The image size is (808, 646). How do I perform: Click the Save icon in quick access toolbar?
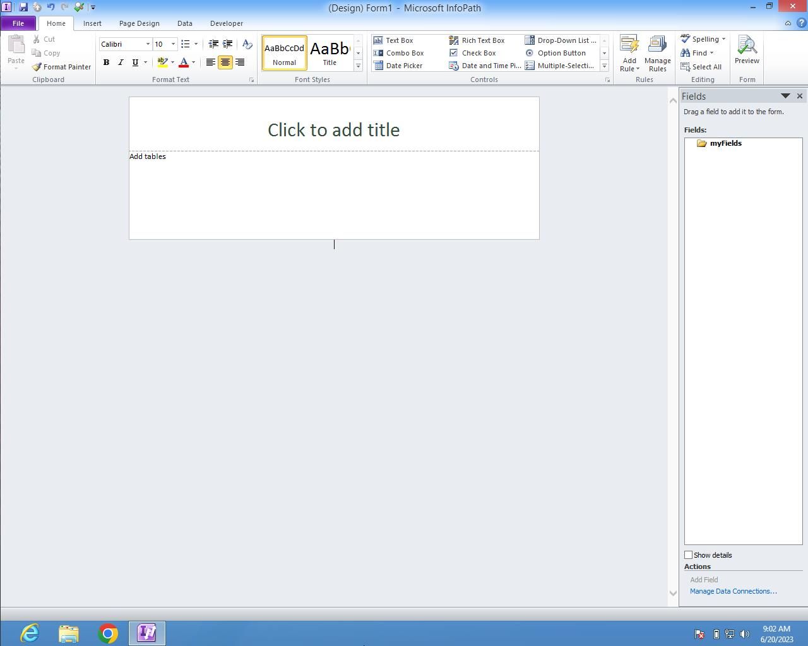tap(23, 8)
